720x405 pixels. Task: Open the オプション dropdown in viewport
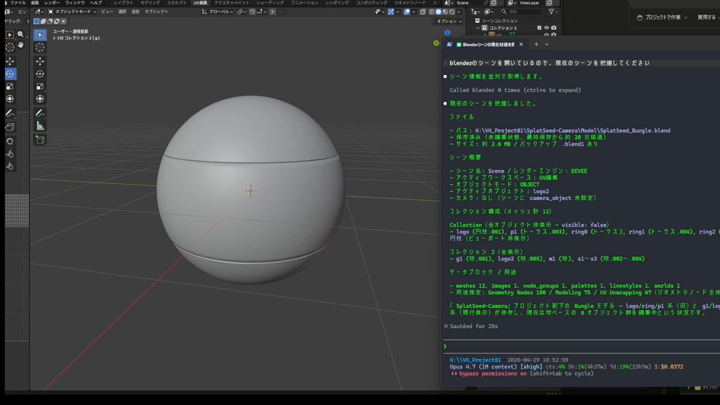[x=449, y=21]
